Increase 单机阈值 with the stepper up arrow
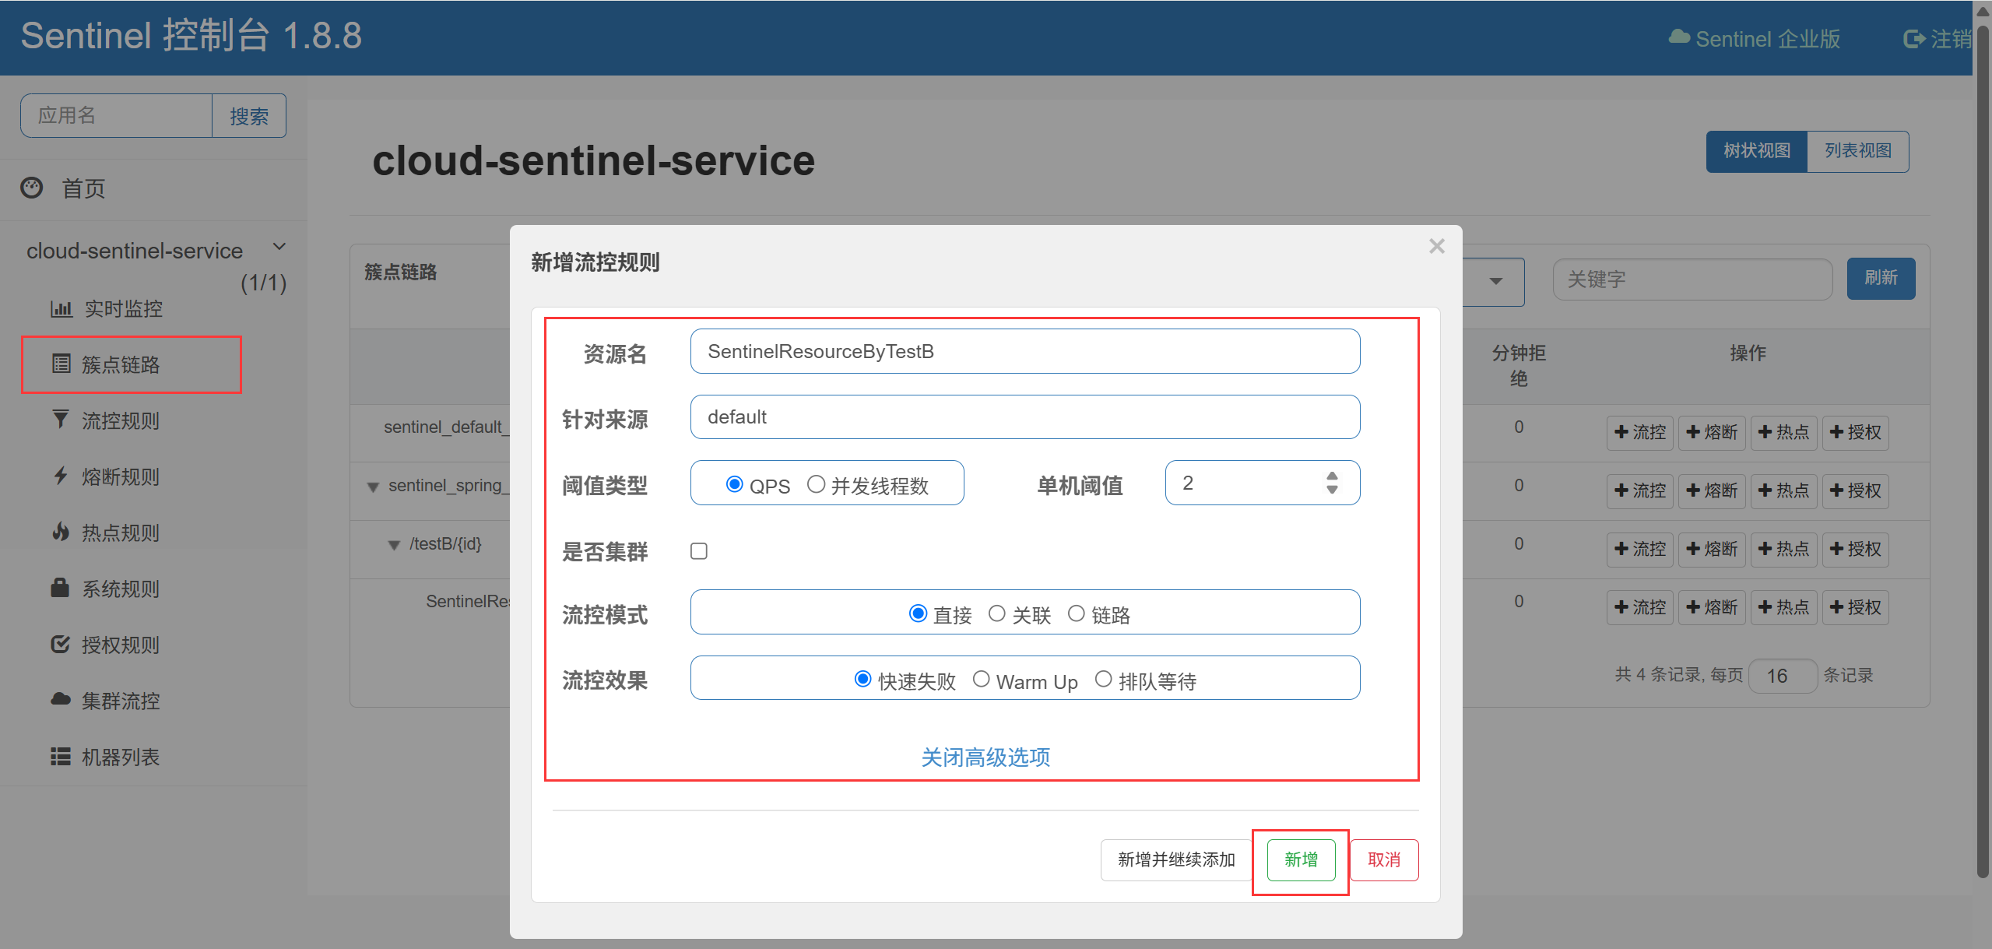This screenshot has height=949, width=1992. point(1332,476)
